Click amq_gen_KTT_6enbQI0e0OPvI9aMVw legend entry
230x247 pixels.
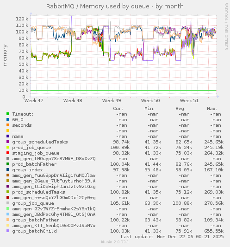click(x=54, y=226)
